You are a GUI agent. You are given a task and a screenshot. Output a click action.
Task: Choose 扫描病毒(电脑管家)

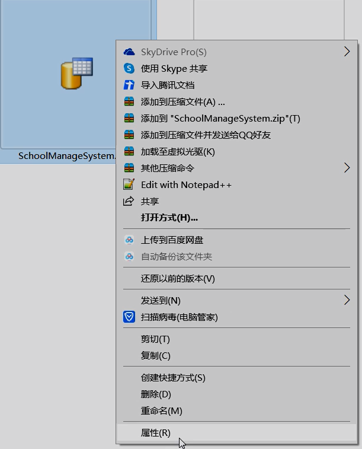pyautogui.click(x=236, y=317)
